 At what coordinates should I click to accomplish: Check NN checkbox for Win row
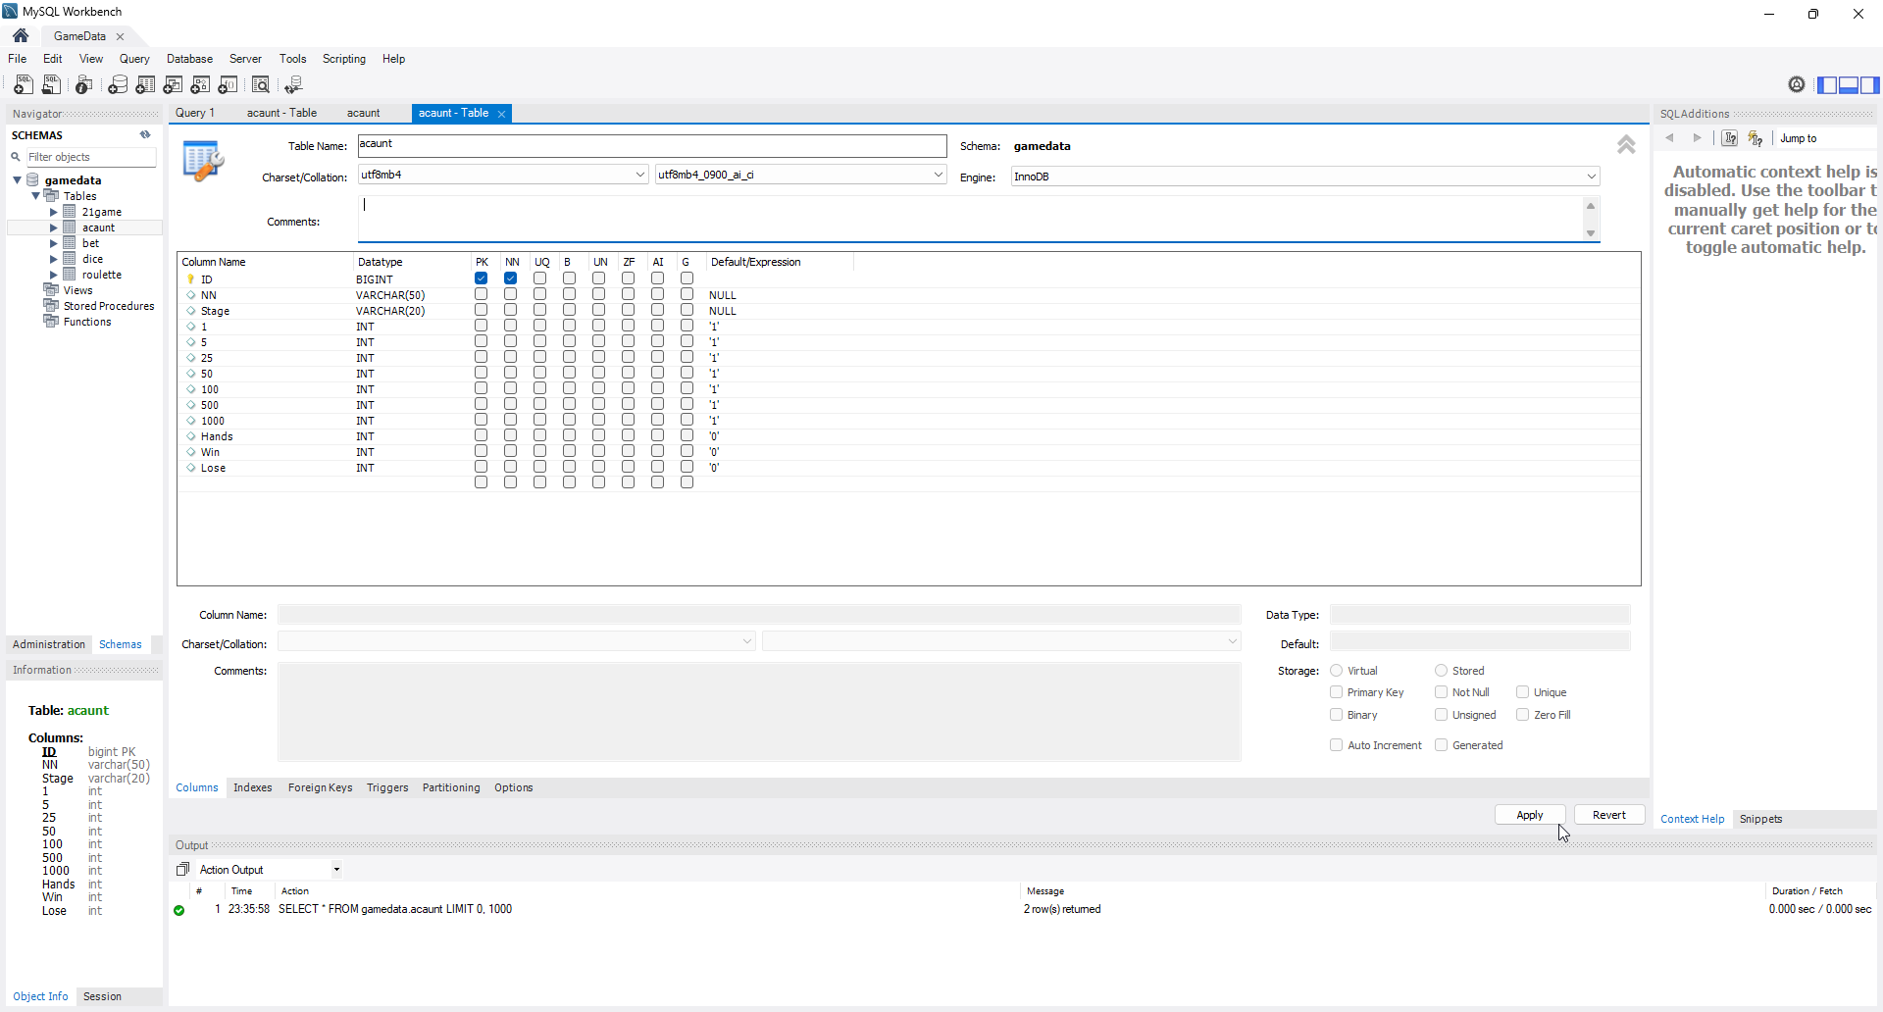point(510,451)
